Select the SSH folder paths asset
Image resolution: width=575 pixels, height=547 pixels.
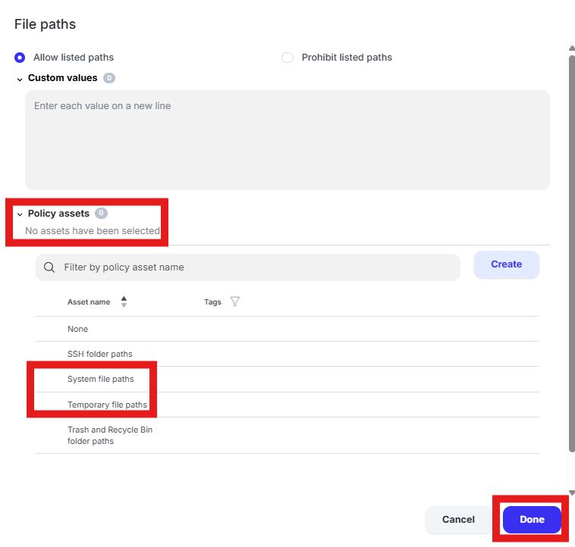tap(287, 354)
